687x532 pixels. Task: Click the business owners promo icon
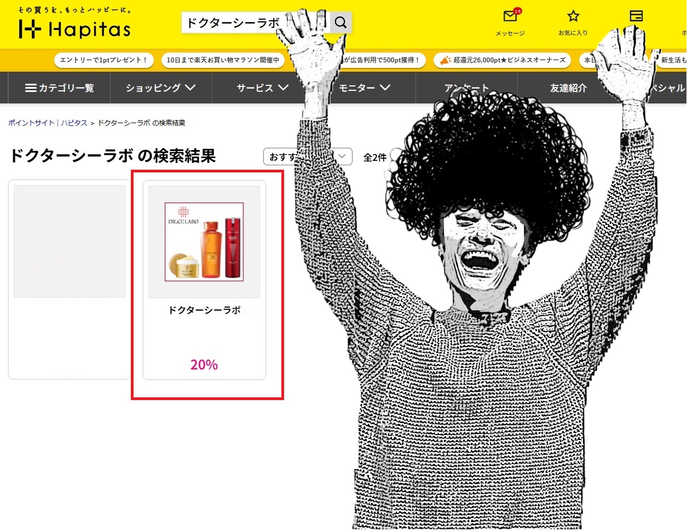pyautogui.click(x=446, y=60)
